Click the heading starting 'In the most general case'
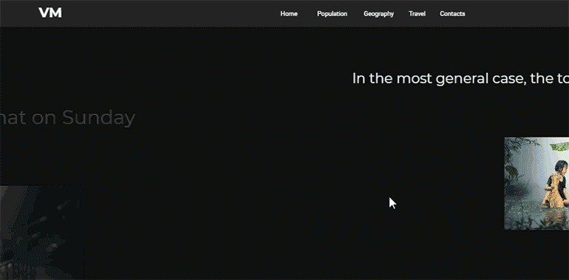 tap(460, 78)
